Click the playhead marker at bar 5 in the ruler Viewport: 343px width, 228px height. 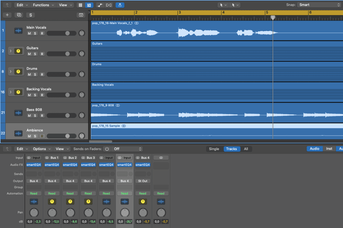[x=273, y=17]
